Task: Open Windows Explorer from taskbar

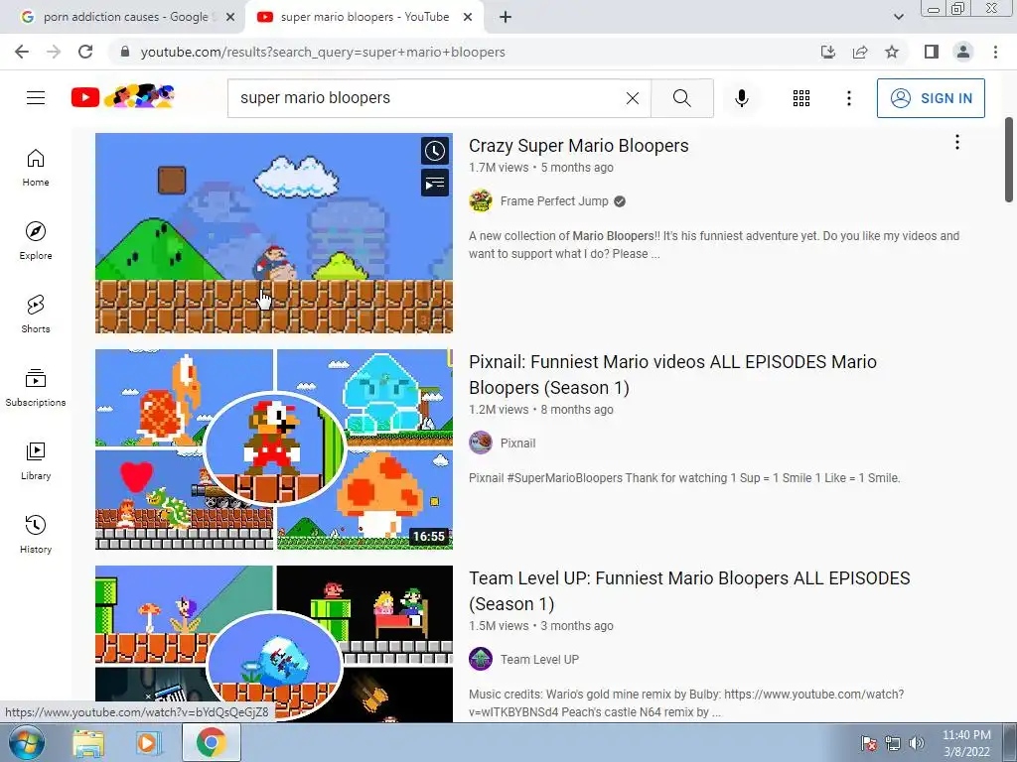Action: 88,743
